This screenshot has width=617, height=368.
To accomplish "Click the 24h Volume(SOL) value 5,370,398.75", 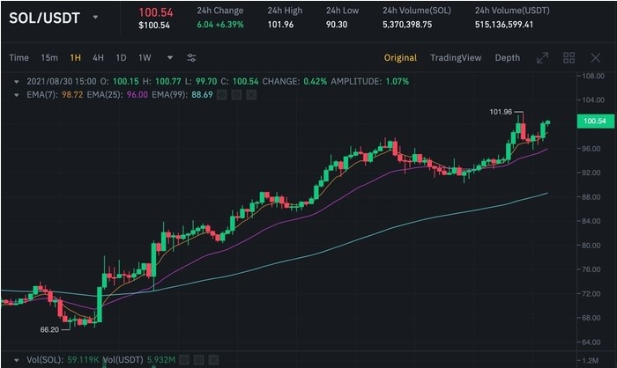I will click(407, 25).
